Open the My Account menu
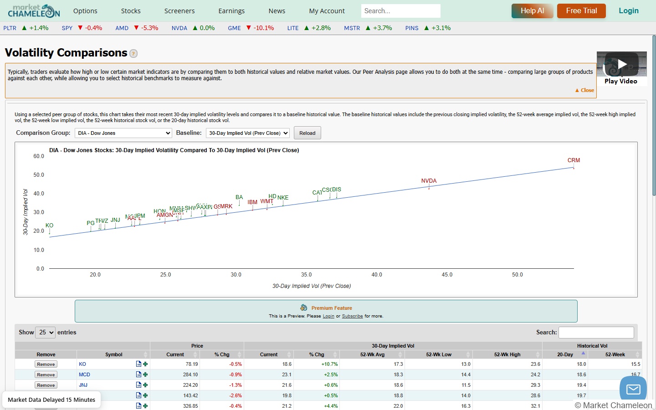Screen dimensions: 656x410 (x=327, y=11)
